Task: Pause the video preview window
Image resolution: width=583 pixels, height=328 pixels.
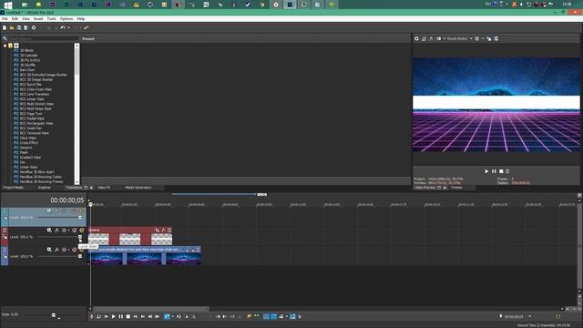Action: coord(494,171)
